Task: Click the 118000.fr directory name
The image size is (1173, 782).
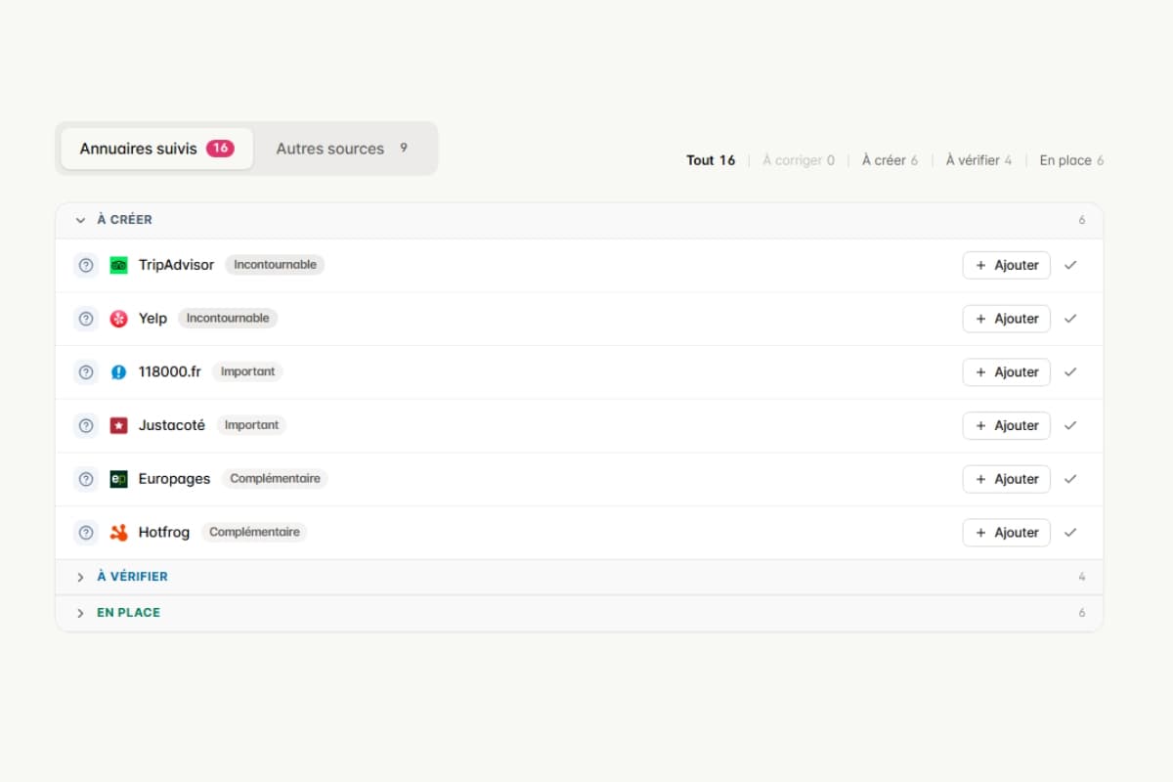Action: click(x=170, y=372)
